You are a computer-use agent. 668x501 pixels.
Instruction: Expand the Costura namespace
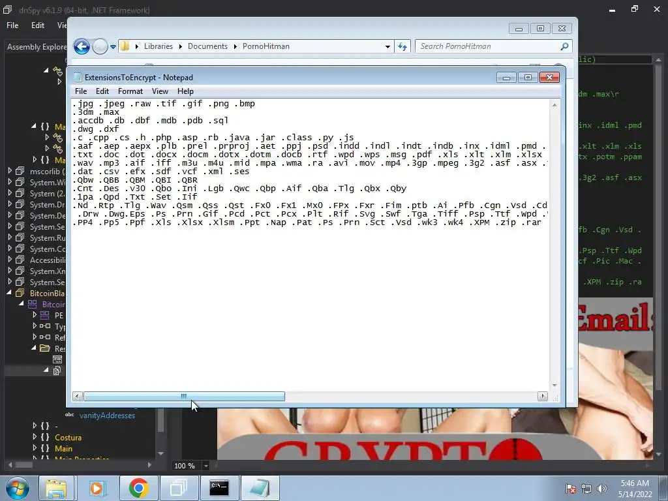point(35,436)
